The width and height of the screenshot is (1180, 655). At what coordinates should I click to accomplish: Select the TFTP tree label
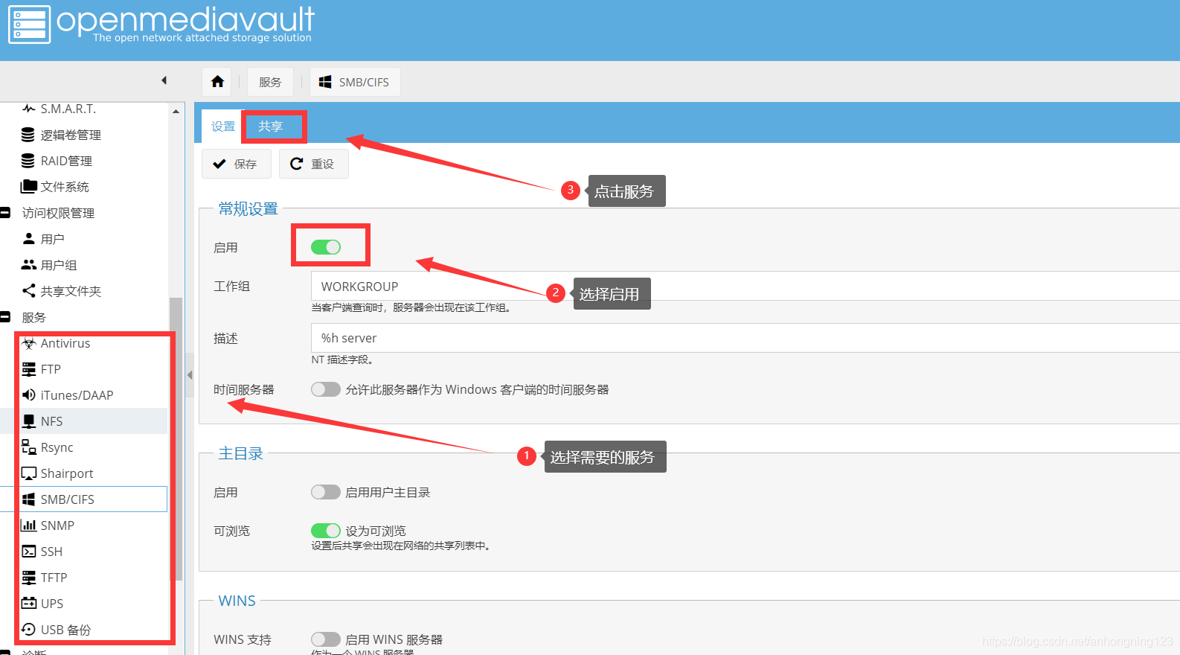pyautogui.click(x=54, y=578)
